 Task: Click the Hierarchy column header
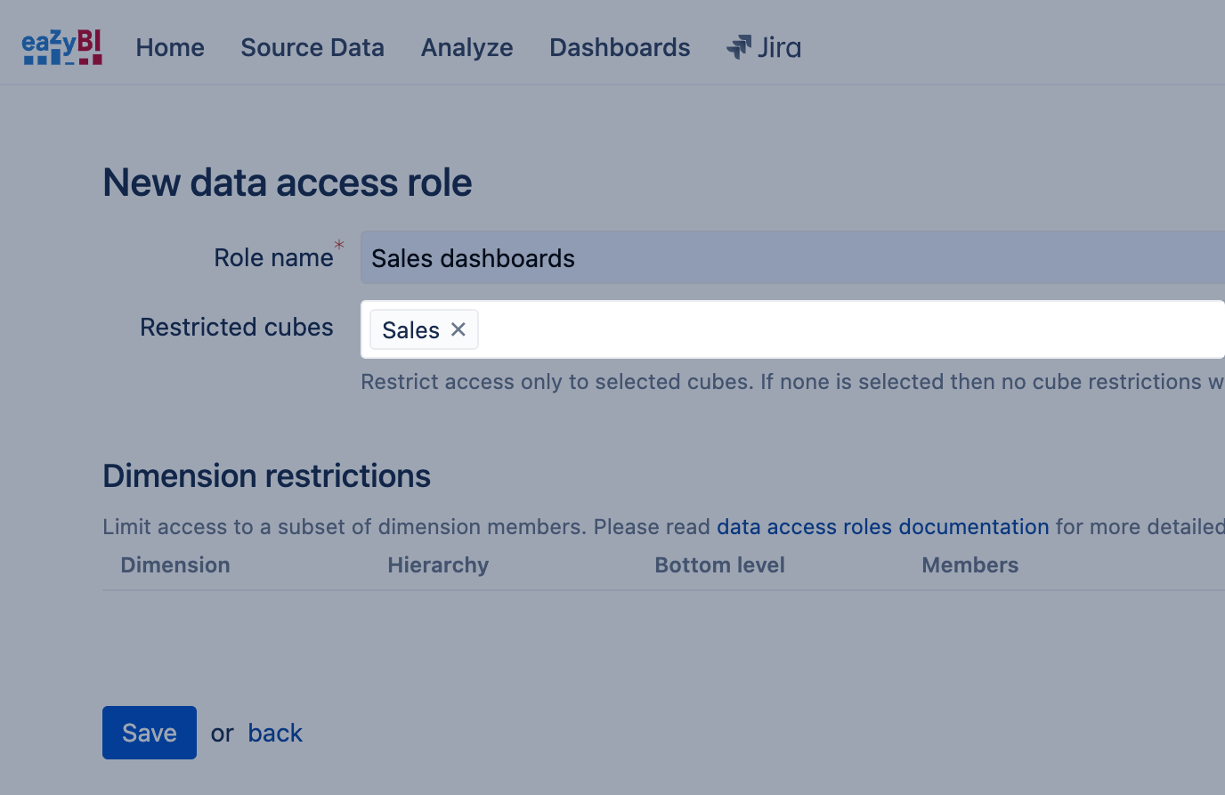(438, 565)
